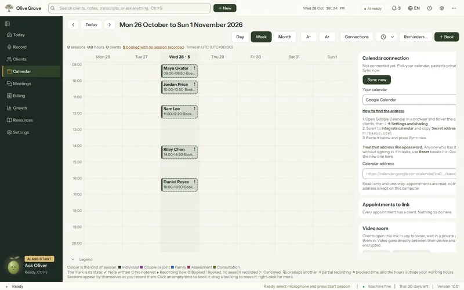This screenshot has height=290, width=464.
Task: Open the EN language selector
Action: coord(414,8)
